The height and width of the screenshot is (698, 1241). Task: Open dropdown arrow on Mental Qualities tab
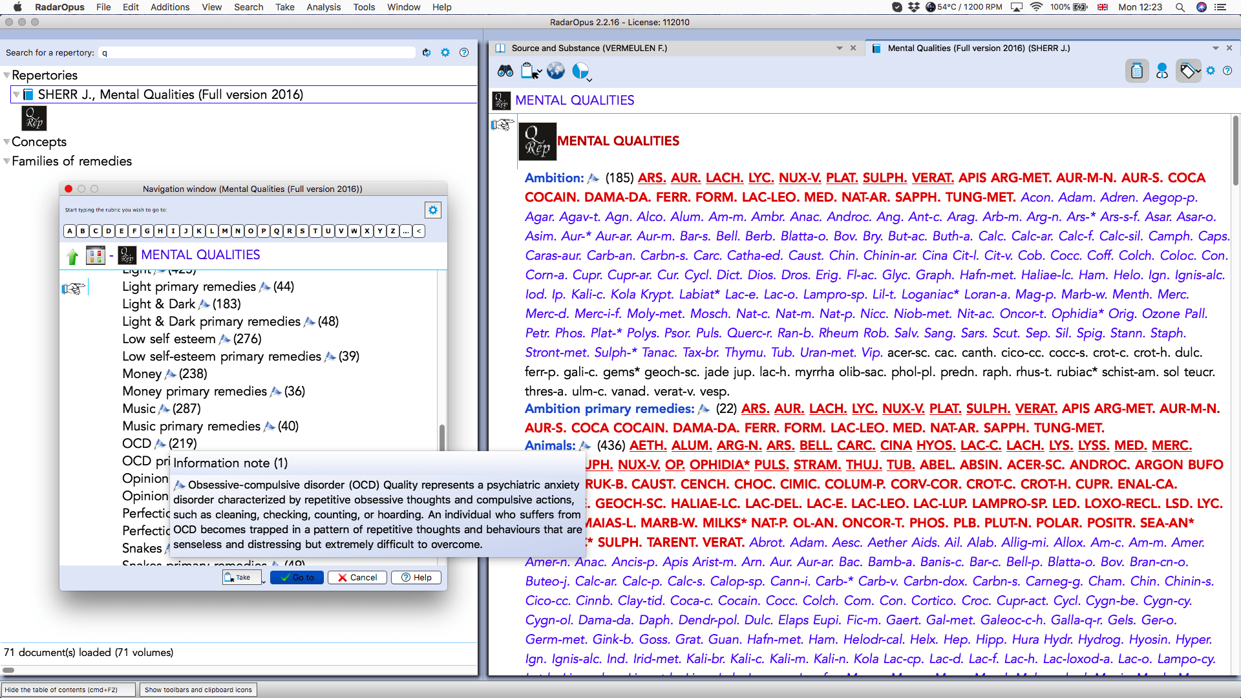point(1216,48)
